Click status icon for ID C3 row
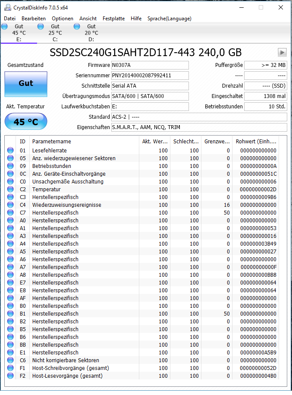 tap(10, 197)
